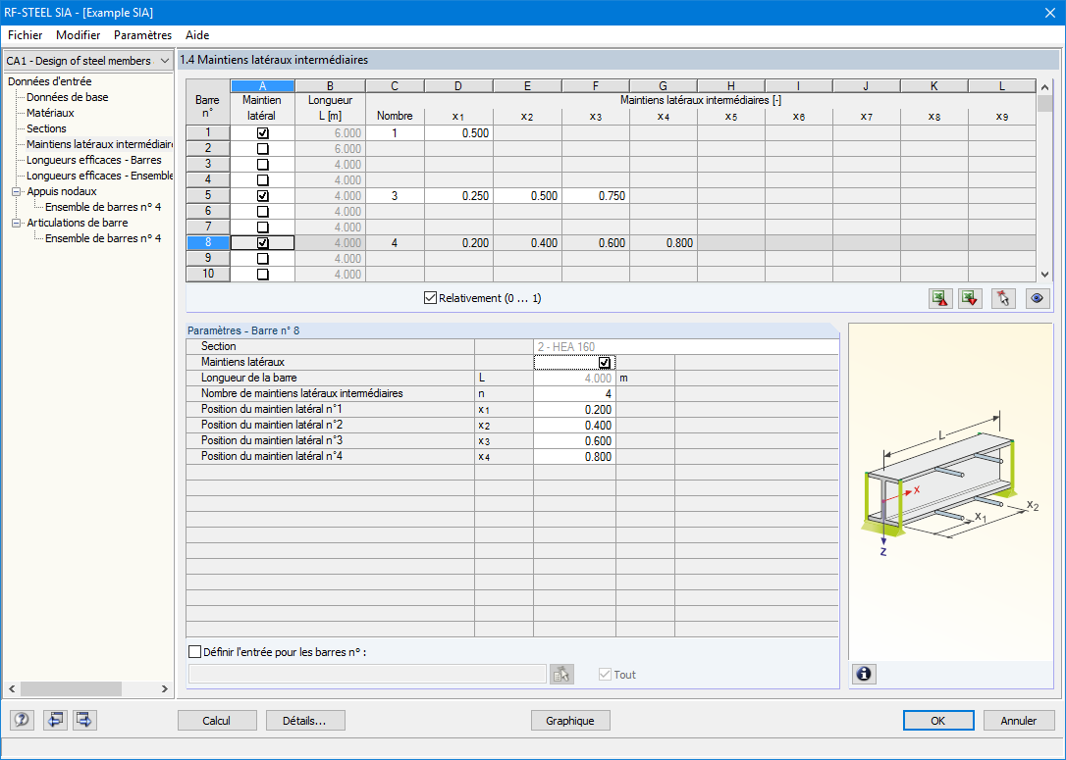The height and width of the screenshot is (760, 1066).
Task: Click the x4 position 0.800 in parameters panel
Action: 574,456
